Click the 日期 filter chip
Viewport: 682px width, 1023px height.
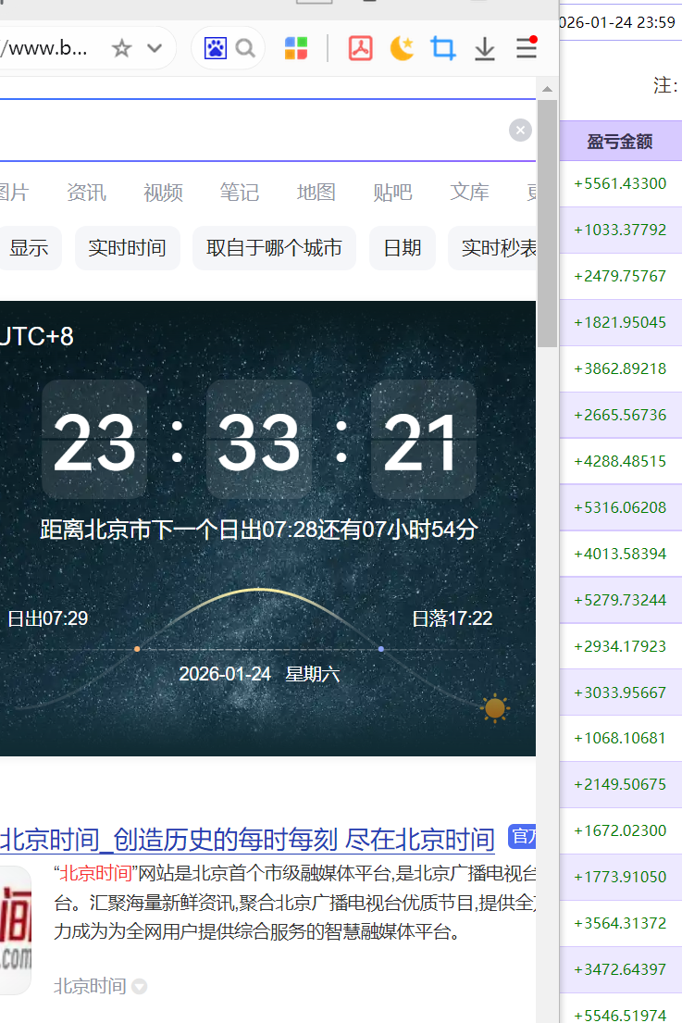click(402, 248)
